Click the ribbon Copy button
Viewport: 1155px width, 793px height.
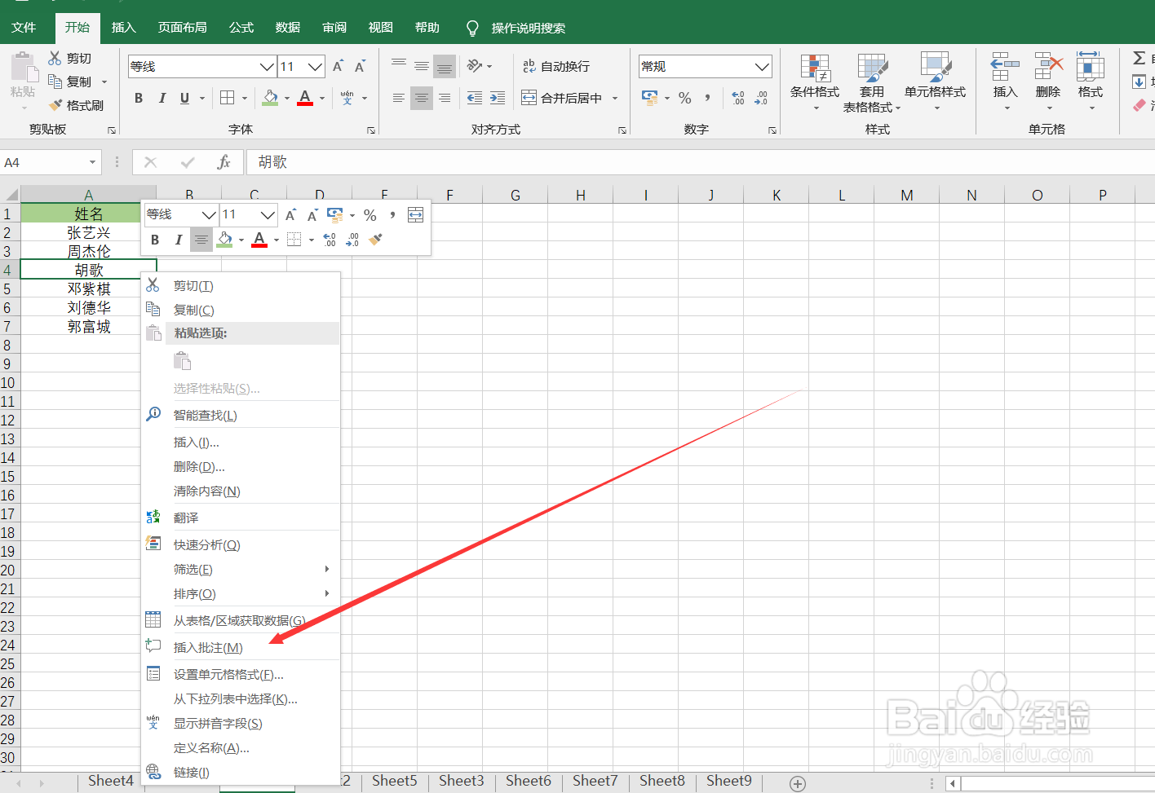(72, 82)
